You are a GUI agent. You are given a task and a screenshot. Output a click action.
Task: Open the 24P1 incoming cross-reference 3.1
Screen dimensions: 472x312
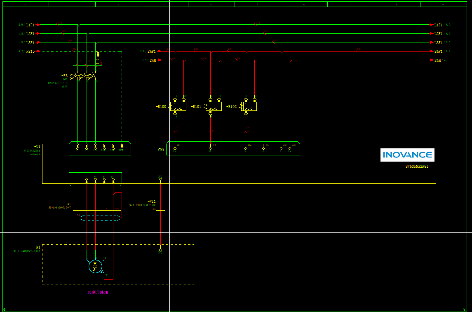143,52
